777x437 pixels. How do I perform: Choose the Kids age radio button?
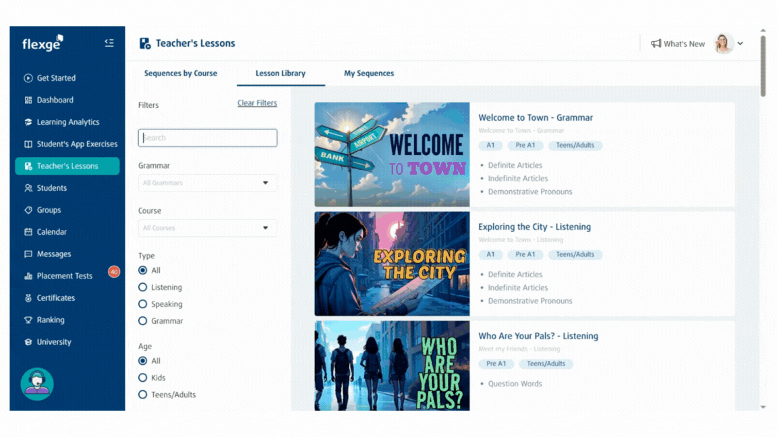[143, 378]
